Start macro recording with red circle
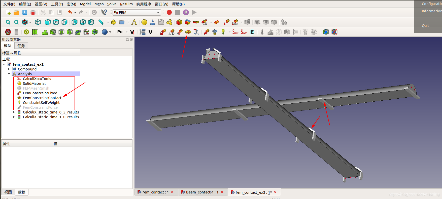 169,12
